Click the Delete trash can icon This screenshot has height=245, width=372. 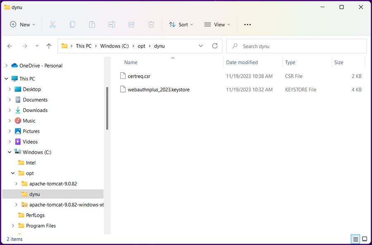151,25
